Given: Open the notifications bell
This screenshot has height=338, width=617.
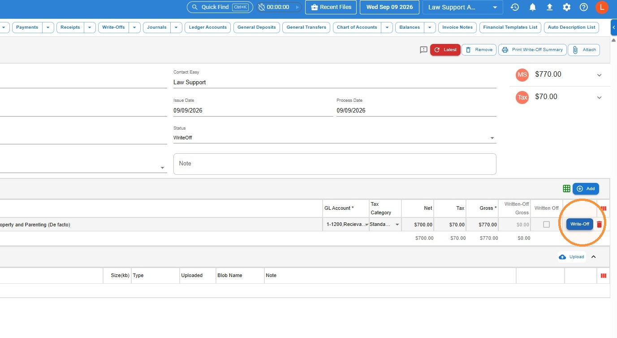Looking at the screenshot, I should (533, 7).
